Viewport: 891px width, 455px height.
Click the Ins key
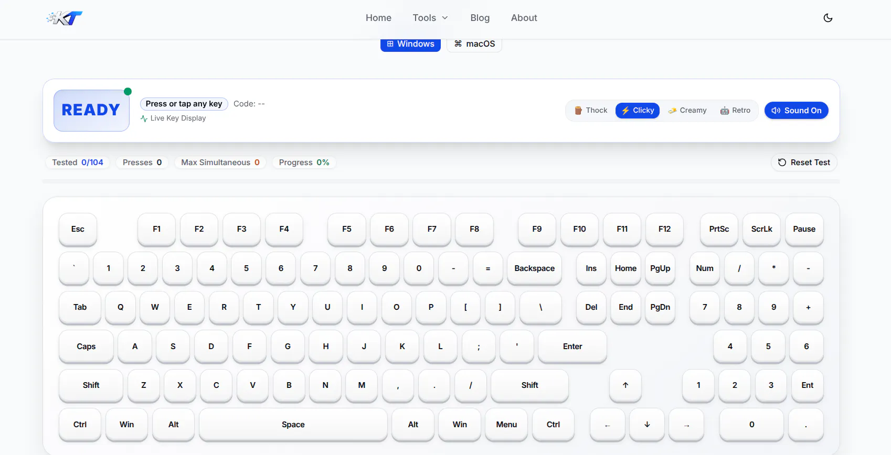tap(591, 268)
